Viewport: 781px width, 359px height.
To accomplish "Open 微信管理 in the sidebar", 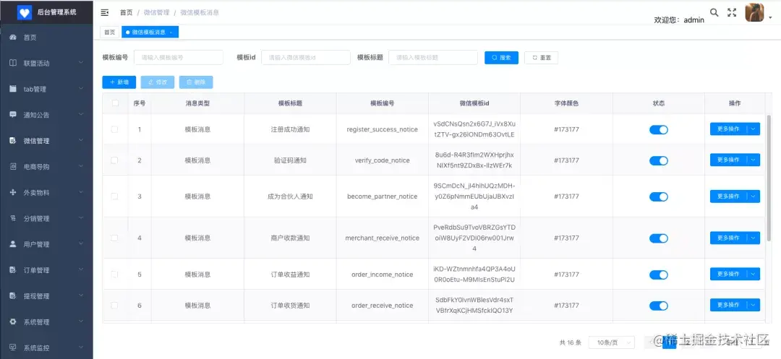I will pyautogui.click(x=46, y=141).
